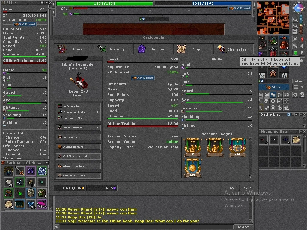Toggle stand mode red figure
Screen dimensions: 307x230
pyautogui.click(x=302, y=39)
